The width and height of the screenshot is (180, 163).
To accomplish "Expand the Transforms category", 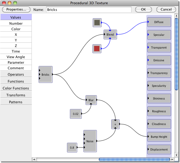I will 16,95.
